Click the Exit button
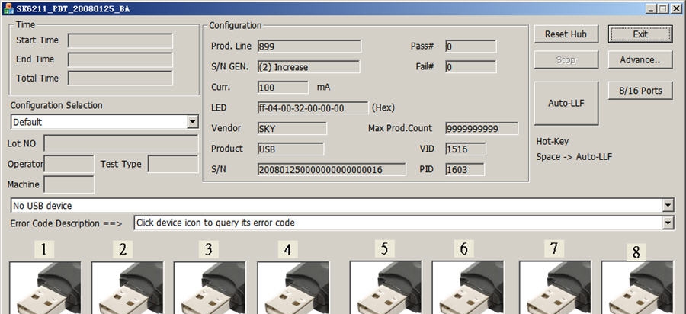Image resolution: width=686 pixels, height=314 pixels. [640, 34]
